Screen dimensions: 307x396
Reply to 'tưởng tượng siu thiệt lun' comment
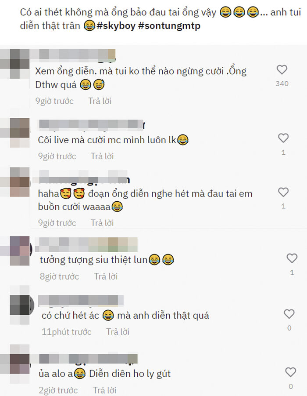click(x=106, y=276)
